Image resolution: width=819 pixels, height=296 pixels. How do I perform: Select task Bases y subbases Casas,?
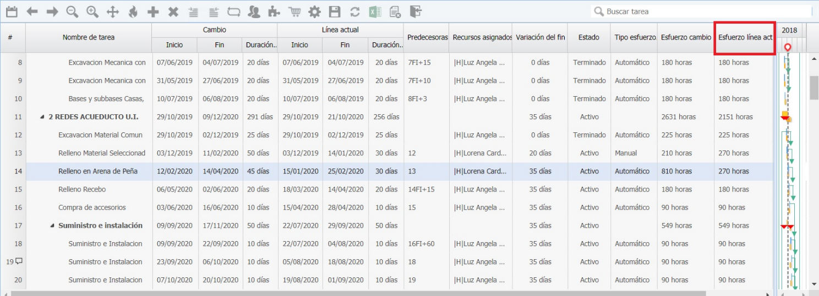point(106,99)
